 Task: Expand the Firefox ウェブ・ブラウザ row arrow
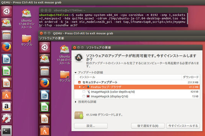click(x=80, y=87)
